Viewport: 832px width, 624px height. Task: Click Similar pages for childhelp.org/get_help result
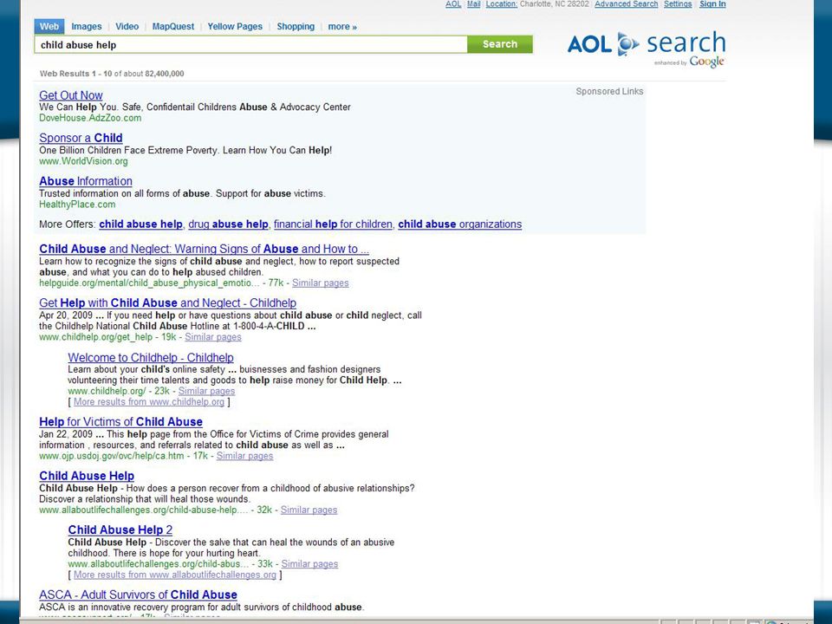click(x=213, y=337)
